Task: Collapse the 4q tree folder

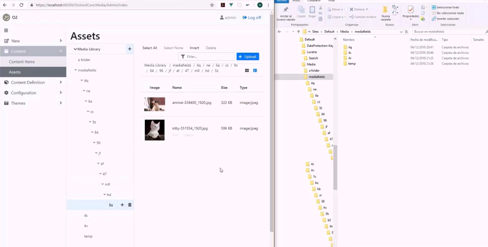Action: tap(82, 80)
